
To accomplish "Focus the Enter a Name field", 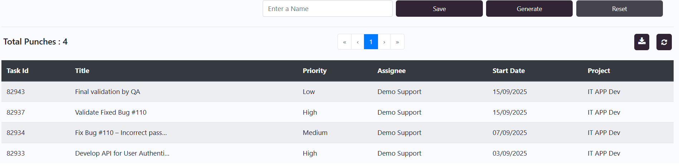I will tap(327, 9).
